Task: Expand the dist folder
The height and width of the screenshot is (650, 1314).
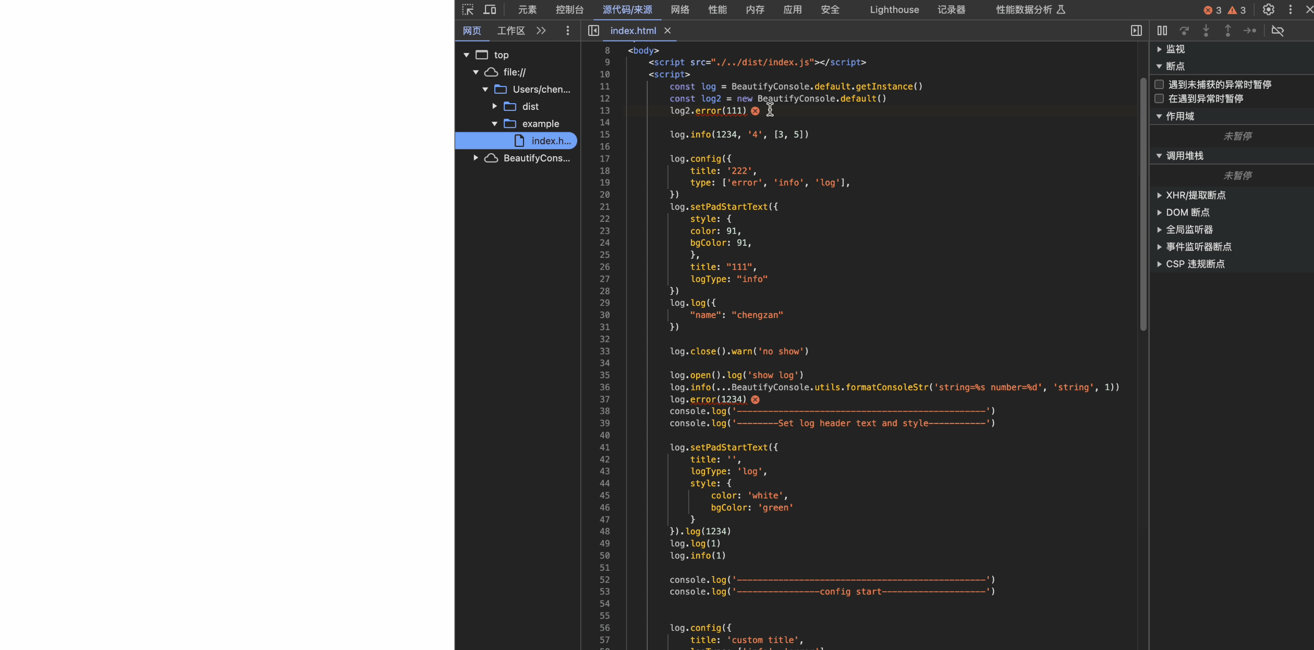Action: 494,106
